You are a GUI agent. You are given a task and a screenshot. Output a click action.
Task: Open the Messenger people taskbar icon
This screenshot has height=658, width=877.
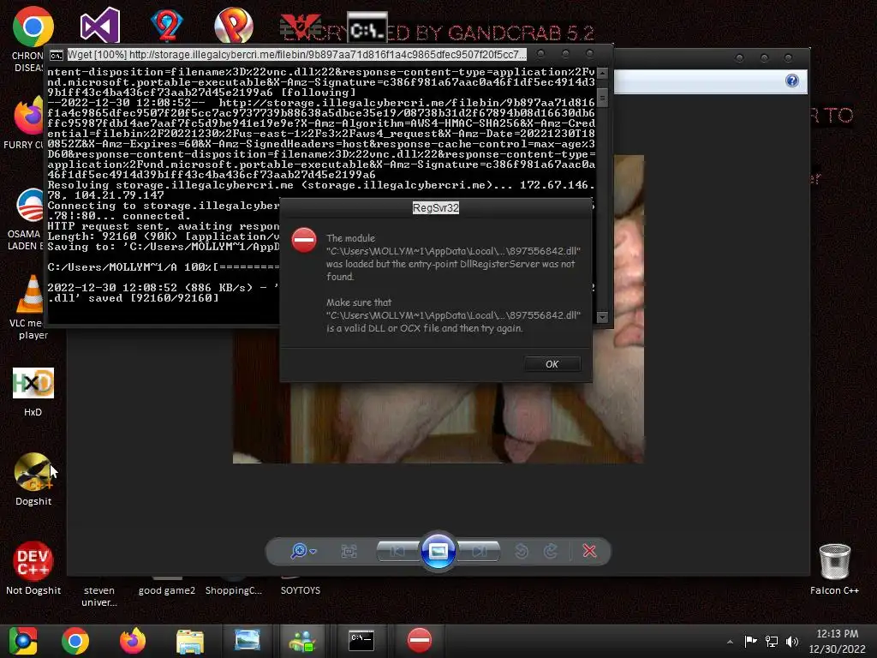coord(302,641)
